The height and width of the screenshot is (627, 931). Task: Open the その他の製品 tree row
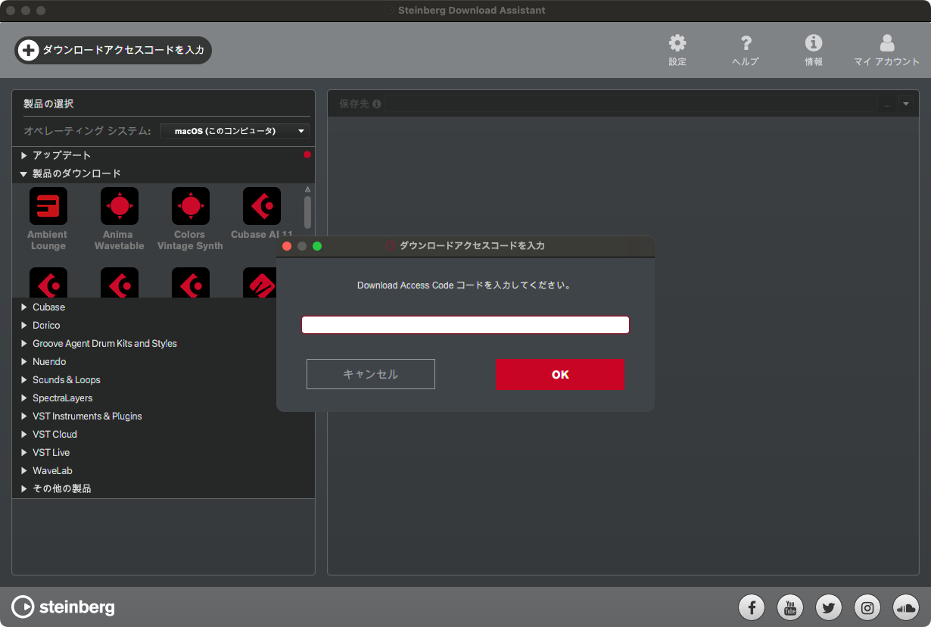pos(163,488)
